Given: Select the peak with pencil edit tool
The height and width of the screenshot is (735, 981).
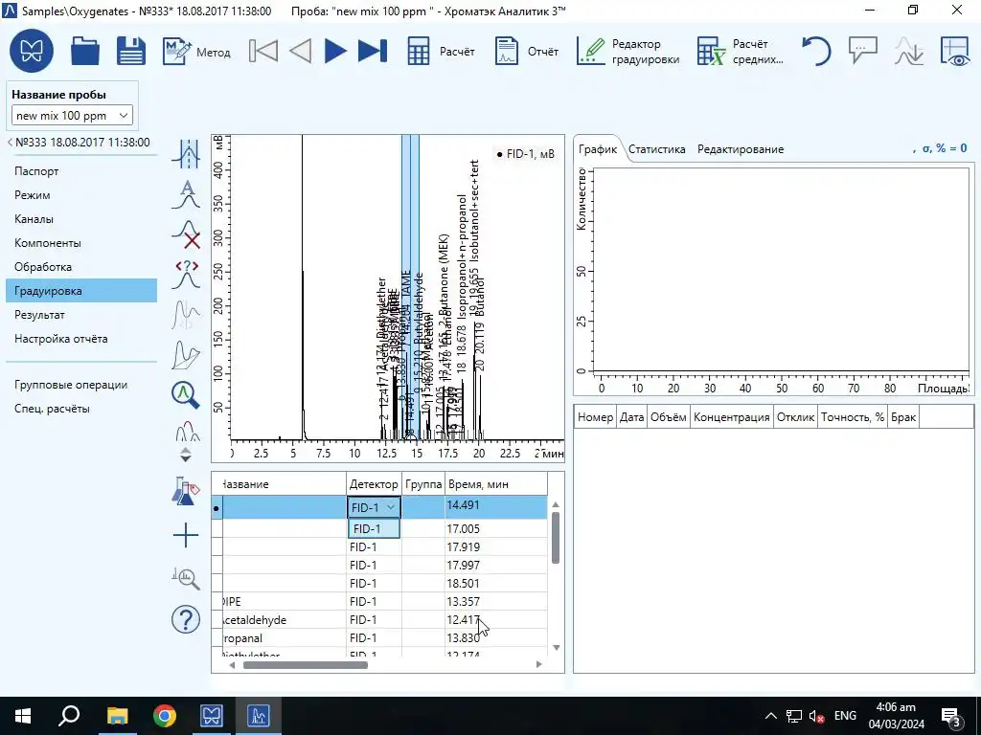Looking at the screenshot, I should coord(186,355).
